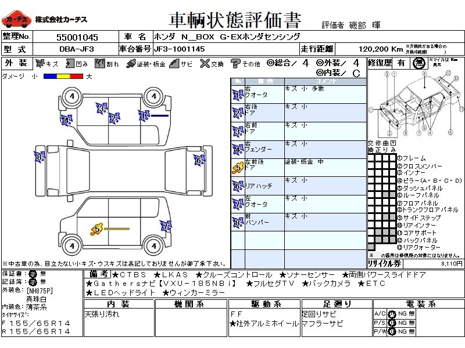
Task: Click the 保証書 有 circled indicator
Action: [34, 274]
